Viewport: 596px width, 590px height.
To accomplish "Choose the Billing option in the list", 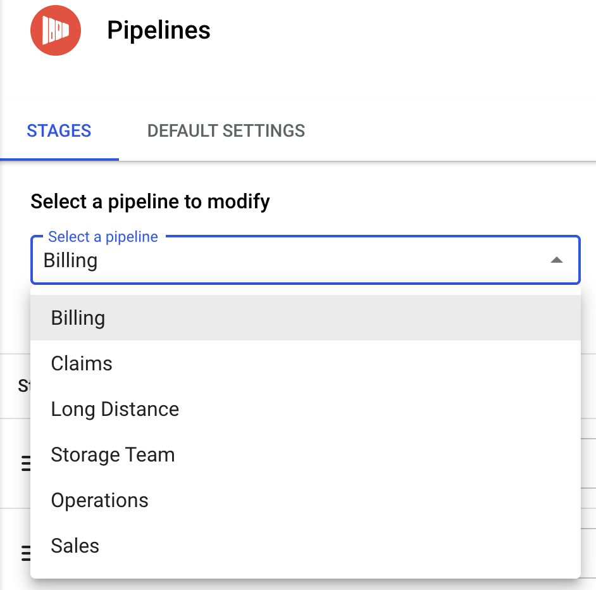I will pos(78,318).
